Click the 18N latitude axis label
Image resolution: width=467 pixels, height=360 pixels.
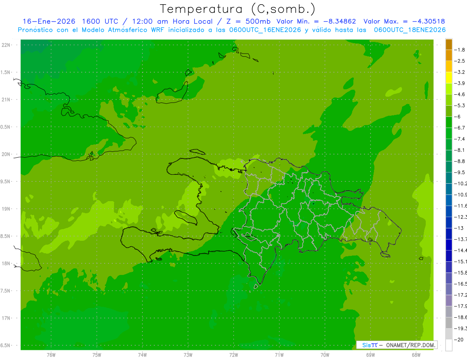6,263
